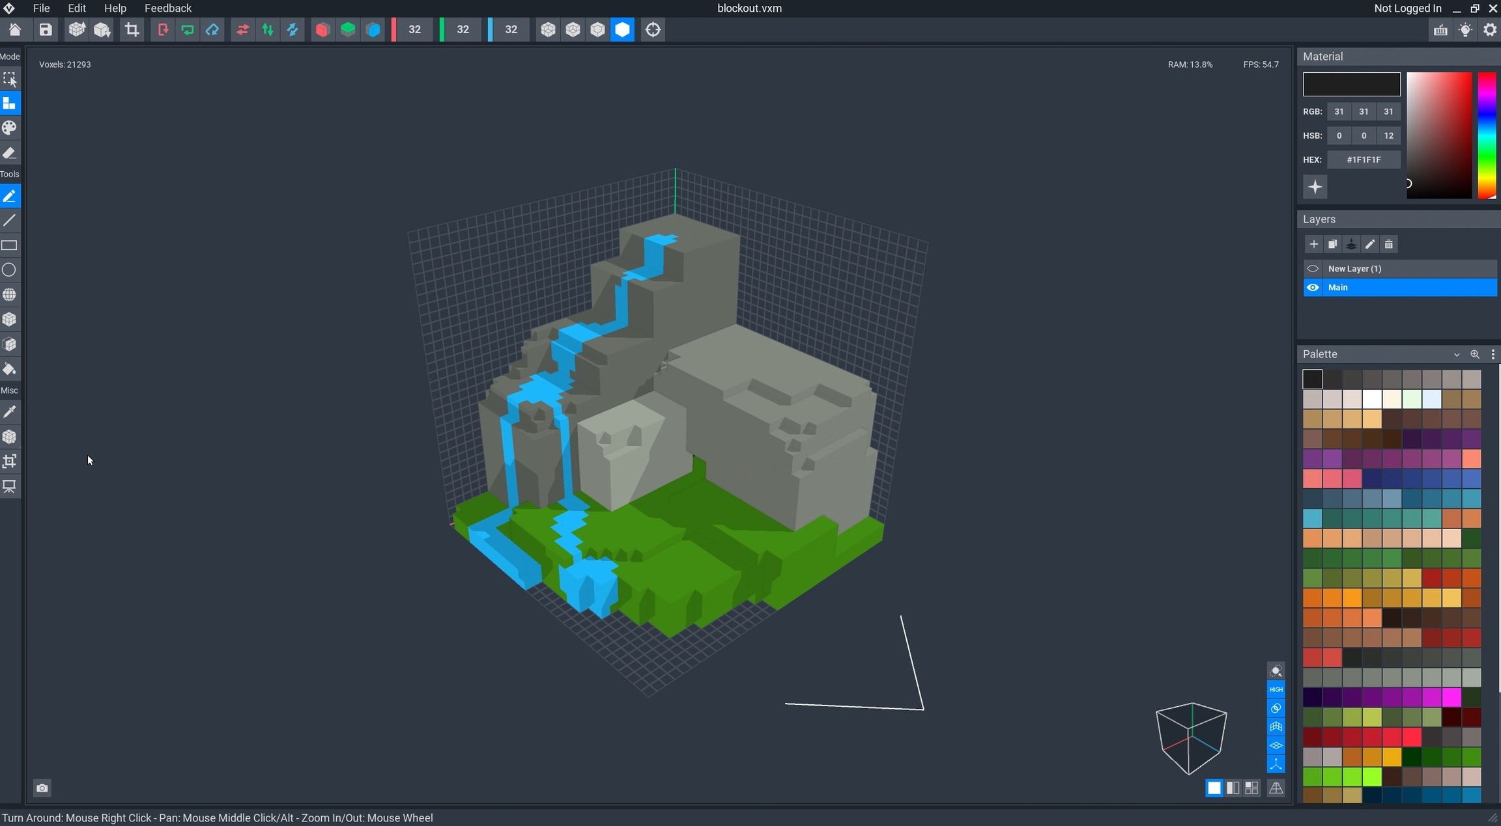This screenshot has width=1501, height=826.
Task: Open the Palette three-dot options menu
Action: click(1493, 355)
